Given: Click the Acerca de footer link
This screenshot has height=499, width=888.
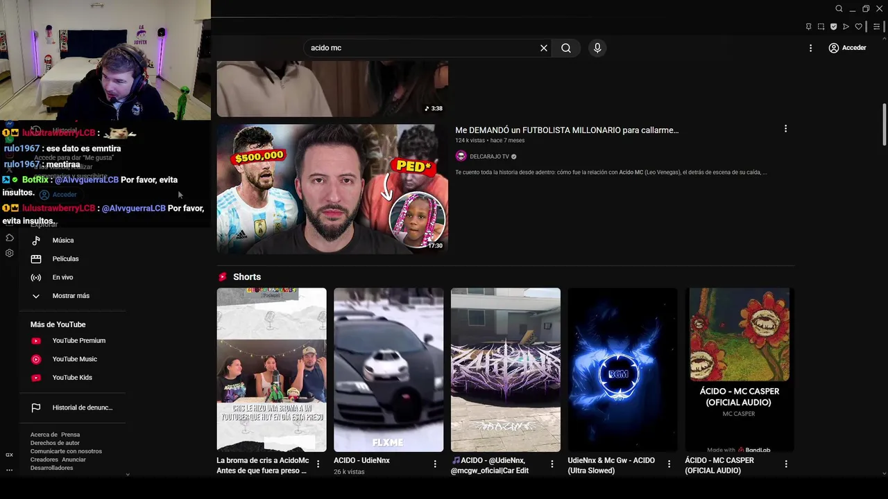Looking at the screenshot, I should pyautogui.click(x=44, y=435).
